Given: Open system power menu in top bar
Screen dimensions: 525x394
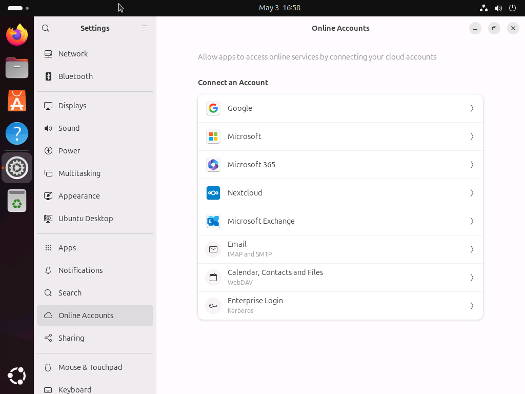Looking at the screenshot, I should [x=512, y=8].
